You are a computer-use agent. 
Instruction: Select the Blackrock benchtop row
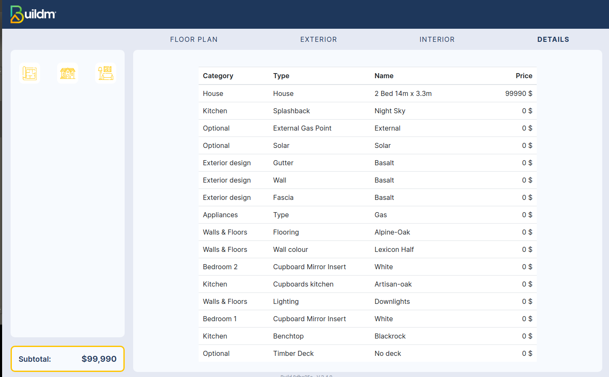point(367,336)
